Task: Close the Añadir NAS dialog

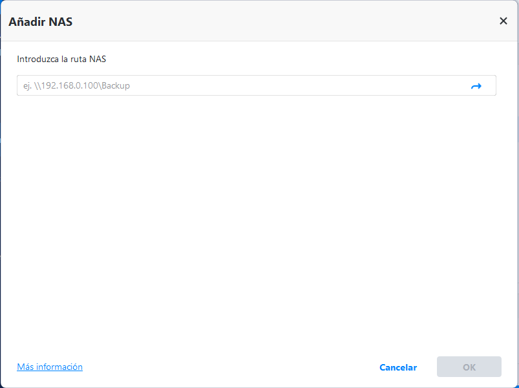Action: coord(503,21)
